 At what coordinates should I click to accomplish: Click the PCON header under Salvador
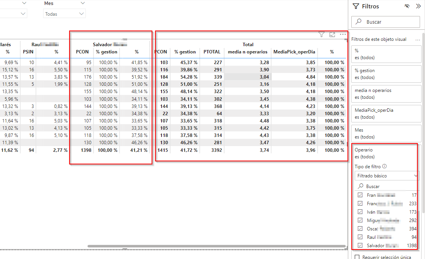82,52
